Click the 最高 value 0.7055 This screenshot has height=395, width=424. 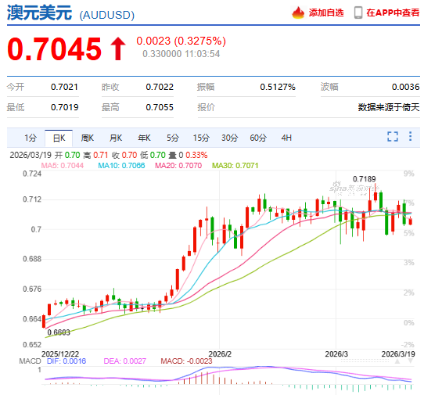pyautogui.click(x=160, y=107)
